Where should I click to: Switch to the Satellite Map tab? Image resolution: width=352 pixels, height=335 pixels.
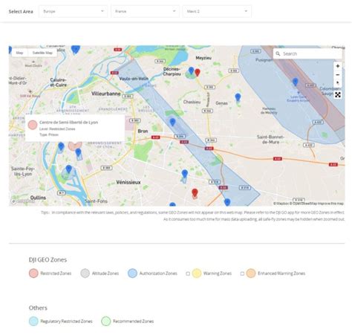42,53
